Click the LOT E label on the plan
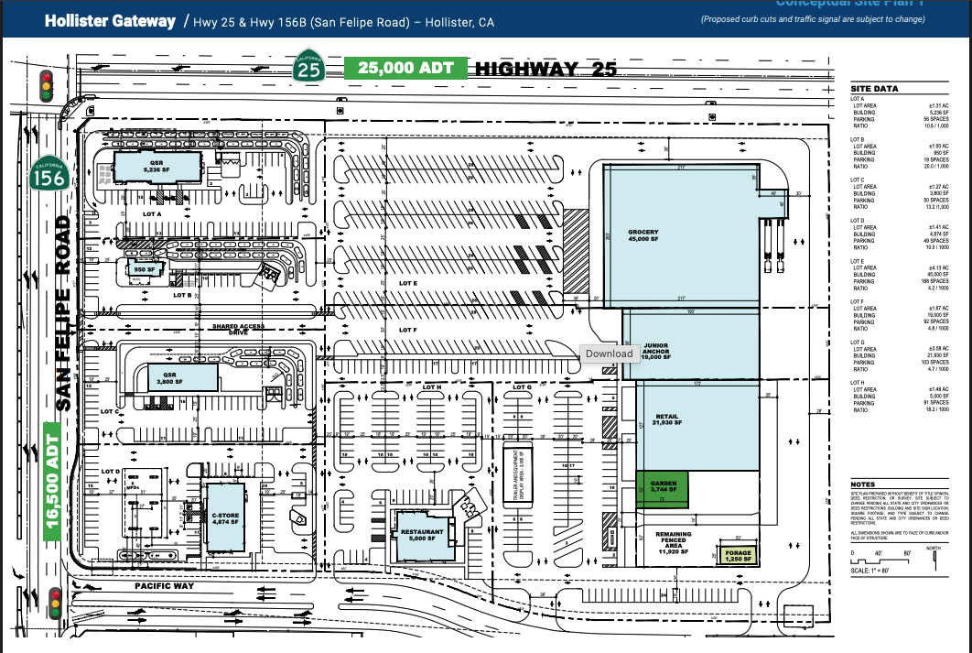 click(408, 283)
